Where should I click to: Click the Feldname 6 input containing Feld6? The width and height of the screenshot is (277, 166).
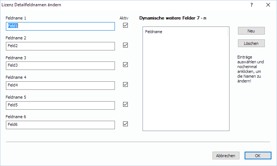[x=60, y=125]
